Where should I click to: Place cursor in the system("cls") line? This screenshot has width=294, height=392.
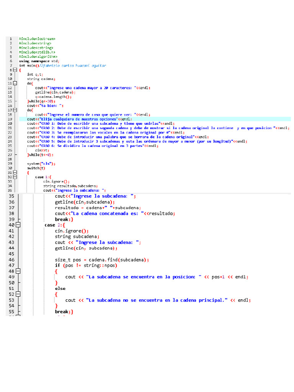point(41,163)
